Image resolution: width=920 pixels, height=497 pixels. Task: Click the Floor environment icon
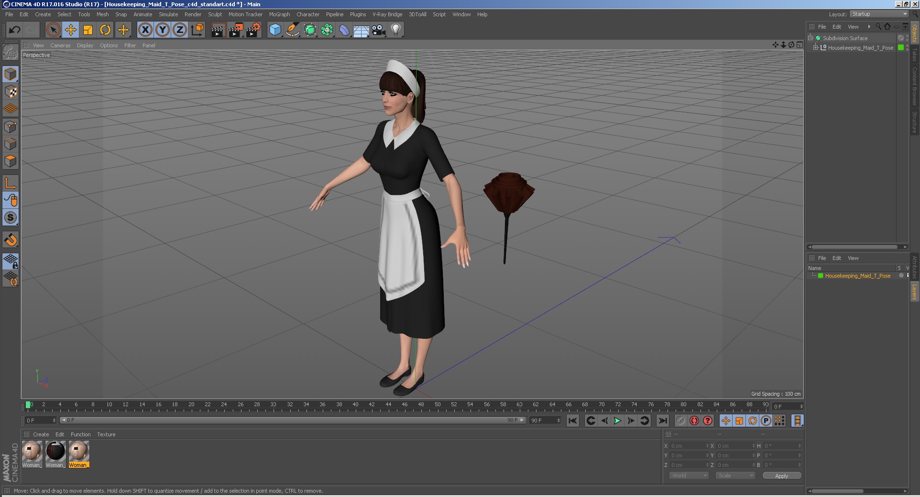pyautogui.click(x=361, y=30)
